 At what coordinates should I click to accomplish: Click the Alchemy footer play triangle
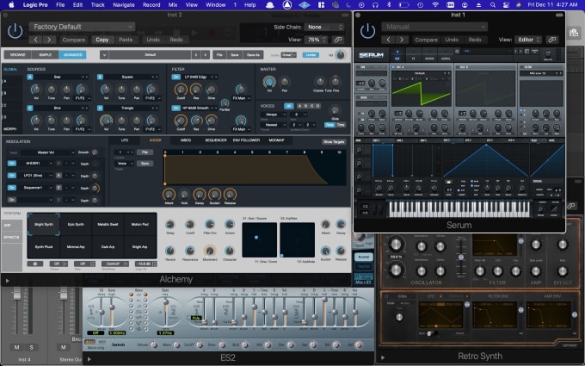[x=7, y=280]
